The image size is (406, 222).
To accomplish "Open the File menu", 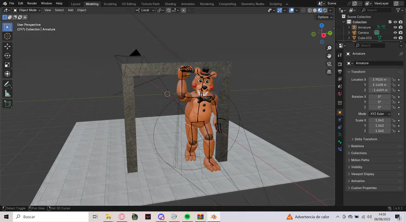I will pos(12,3).
